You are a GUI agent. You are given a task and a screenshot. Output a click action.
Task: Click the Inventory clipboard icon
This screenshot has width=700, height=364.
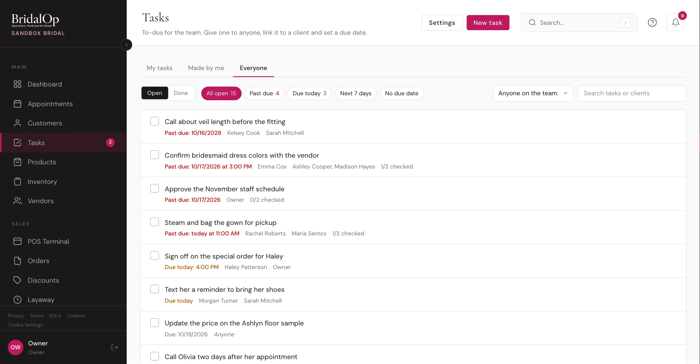coord(17,181)
